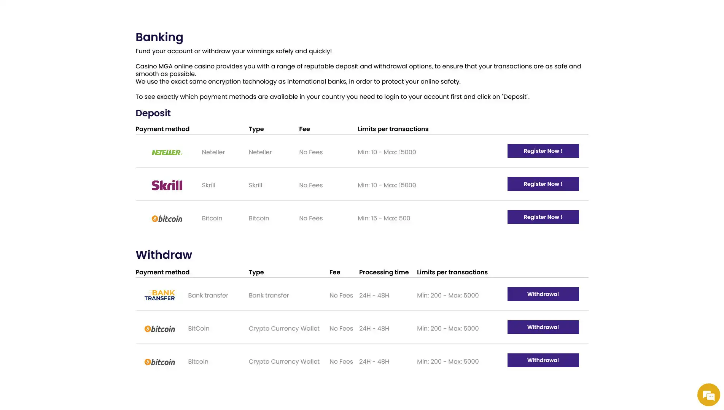724x410 pixels.
Task: Click Processing time column header
Action: point(383,272)
